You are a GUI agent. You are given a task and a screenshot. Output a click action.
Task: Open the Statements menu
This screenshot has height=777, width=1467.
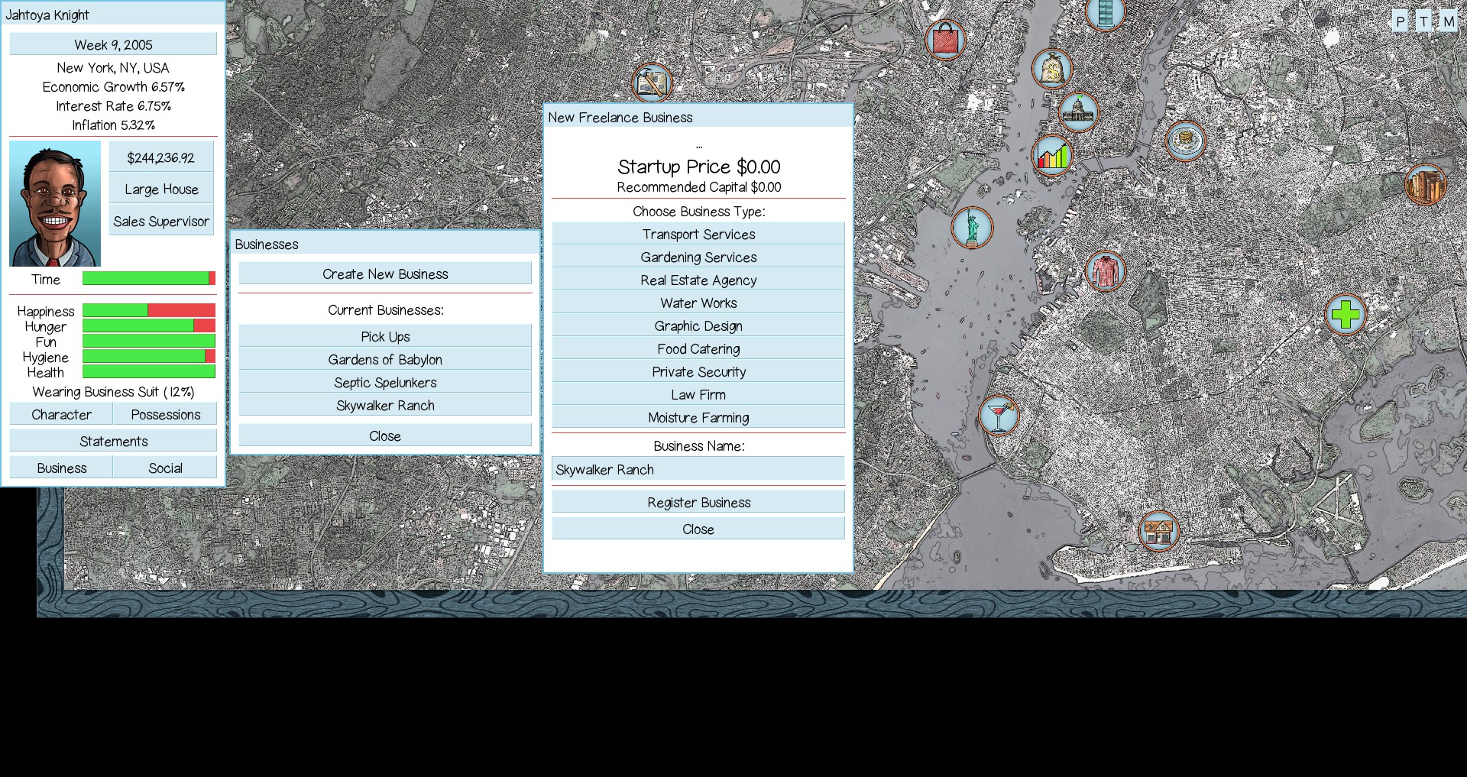click(113, 441)
